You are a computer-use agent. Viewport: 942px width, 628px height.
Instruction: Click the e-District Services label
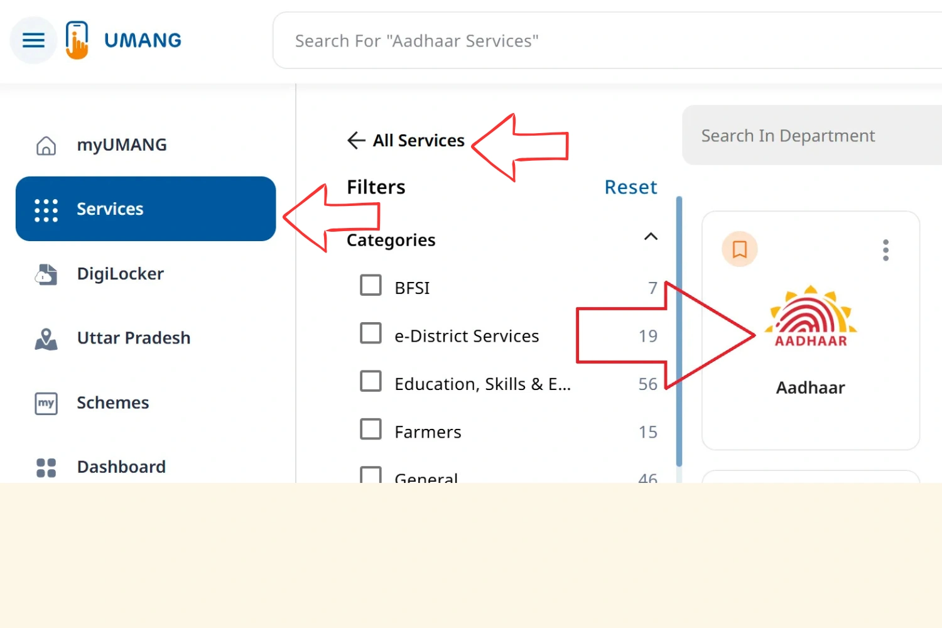point(467,336)
